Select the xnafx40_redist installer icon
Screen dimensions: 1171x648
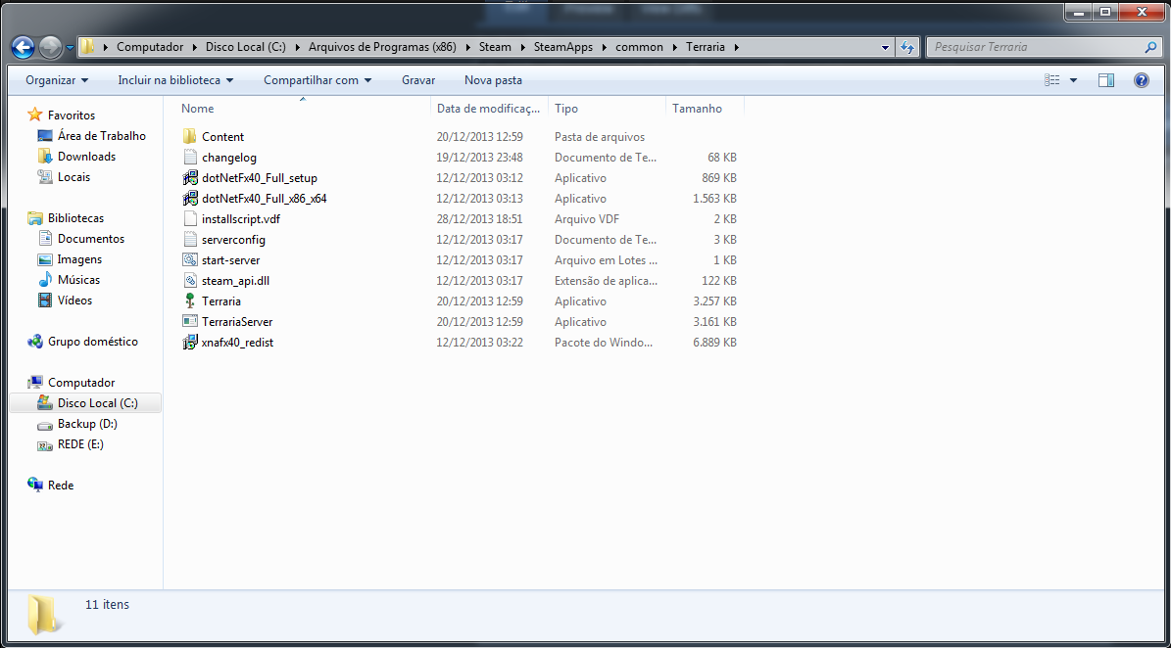[190, 343]
